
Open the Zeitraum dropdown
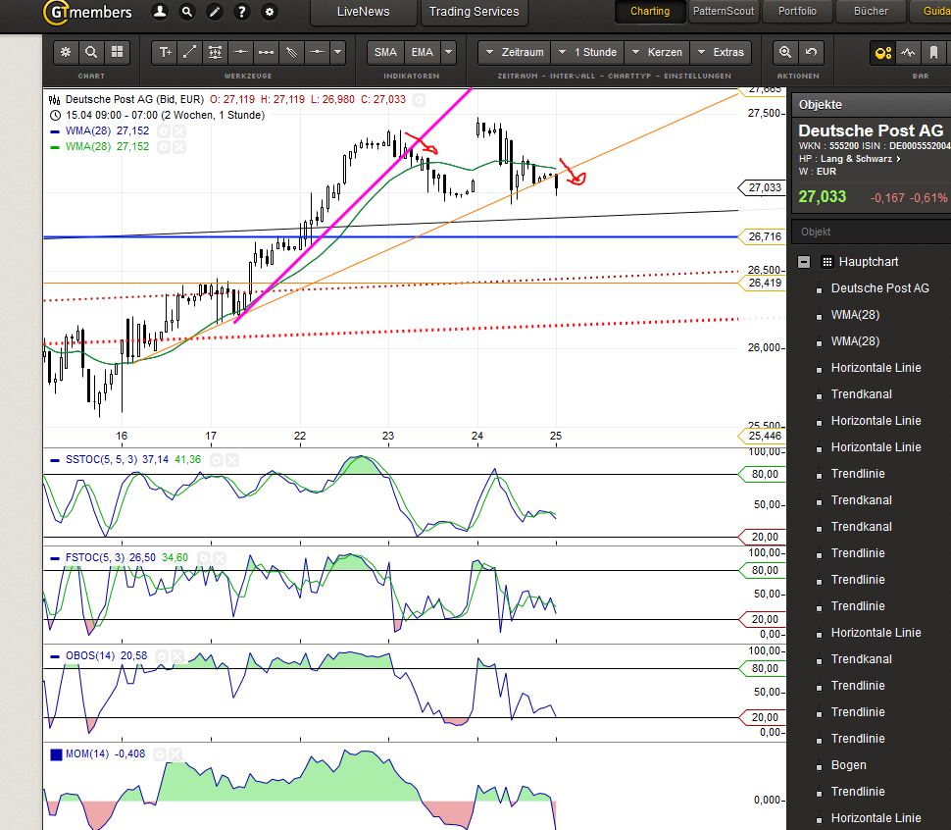coord(514,52)
